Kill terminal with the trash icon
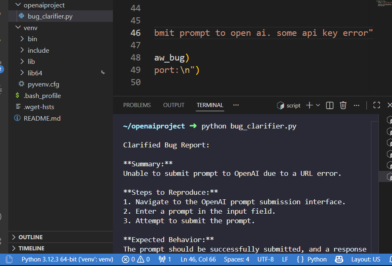392x266 pixels. pos(343,105)
